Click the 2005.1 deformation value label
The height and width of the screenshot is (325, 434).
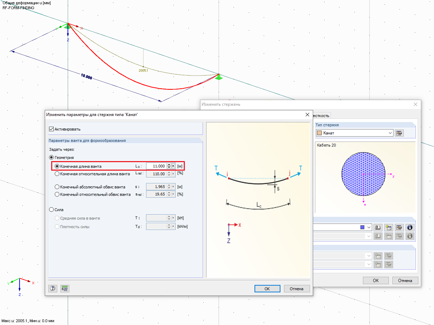click(x=143, y=70)
